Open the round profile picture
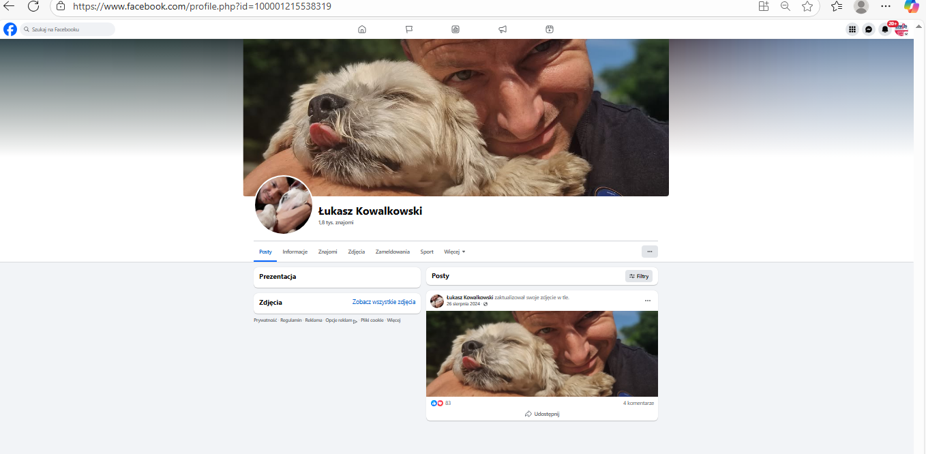This screenshot has height=454, width=926. tap(284, 205)
